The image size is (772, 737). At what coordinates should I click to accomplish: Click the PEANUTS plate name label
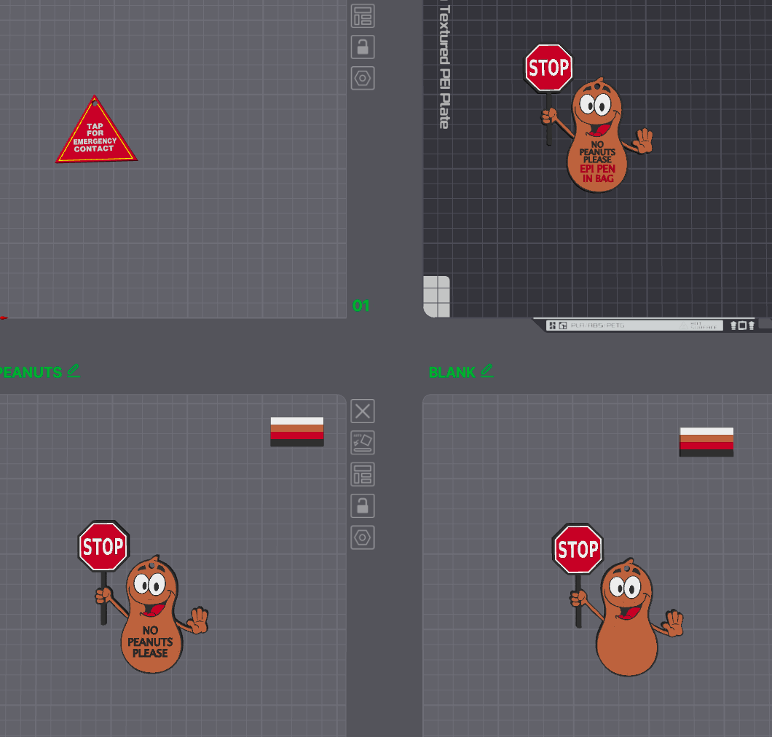tap(31, 372)
